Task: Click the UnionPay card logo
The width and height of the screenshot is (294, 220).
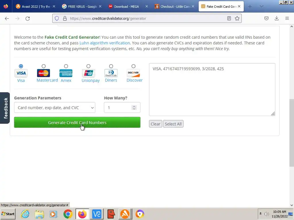Action: 88,73
